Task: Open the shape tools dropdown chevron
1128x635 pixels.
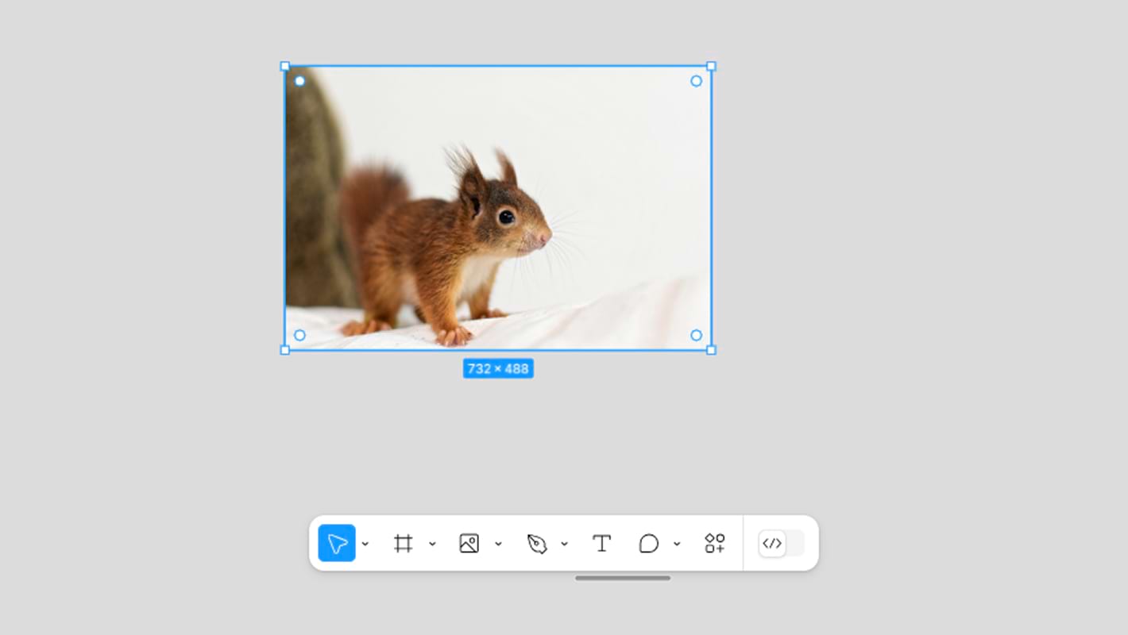Action: (498, 545)
